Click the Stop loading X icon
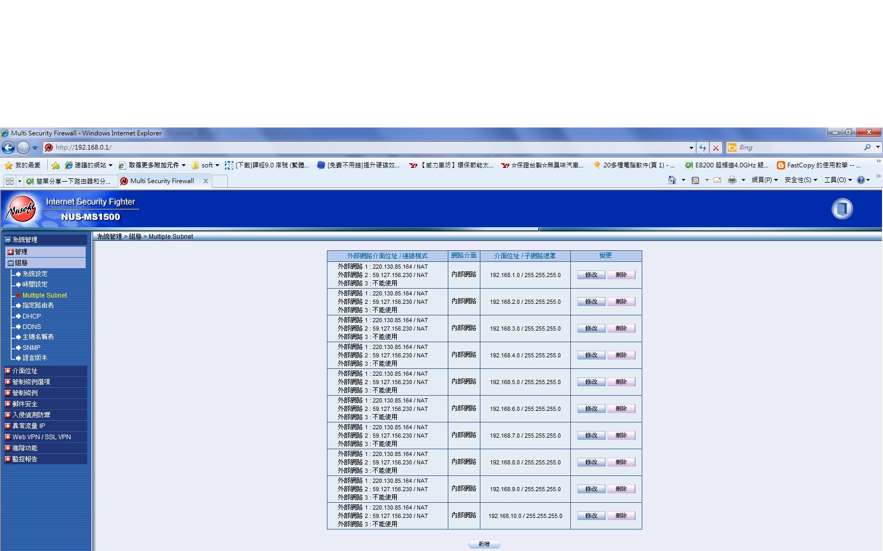The width and height of the screenshot is (883, 551). (715, 148)
